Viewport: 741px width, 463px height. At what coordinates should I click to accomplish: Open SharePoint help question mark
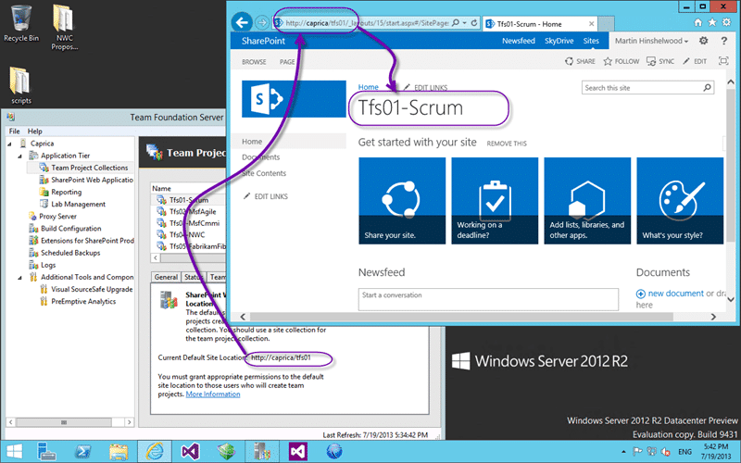coord(724,41)
